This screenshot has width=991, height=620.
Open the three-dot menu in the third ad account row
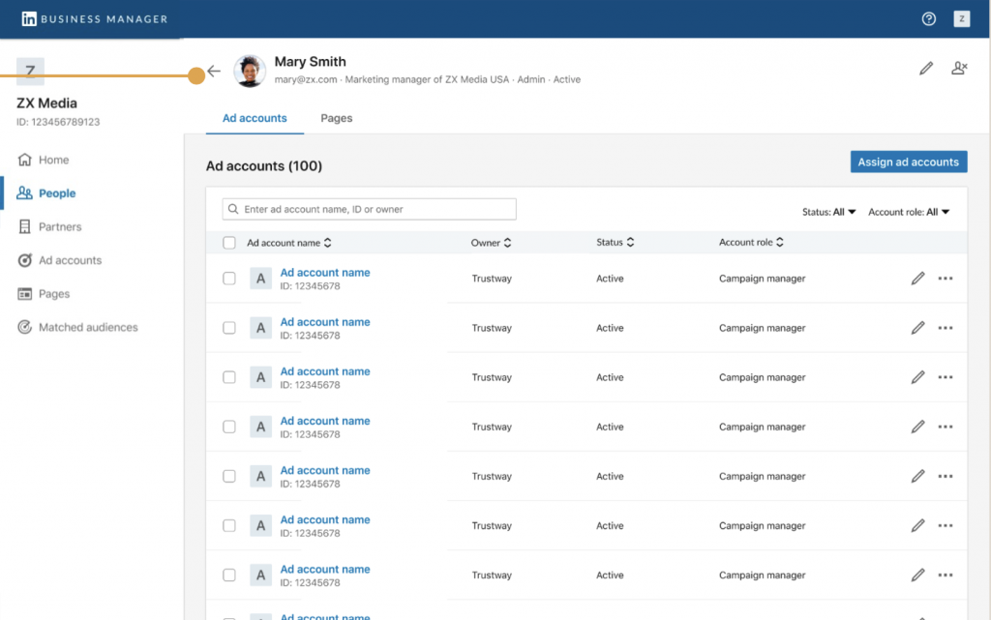(x=946, y=377)
